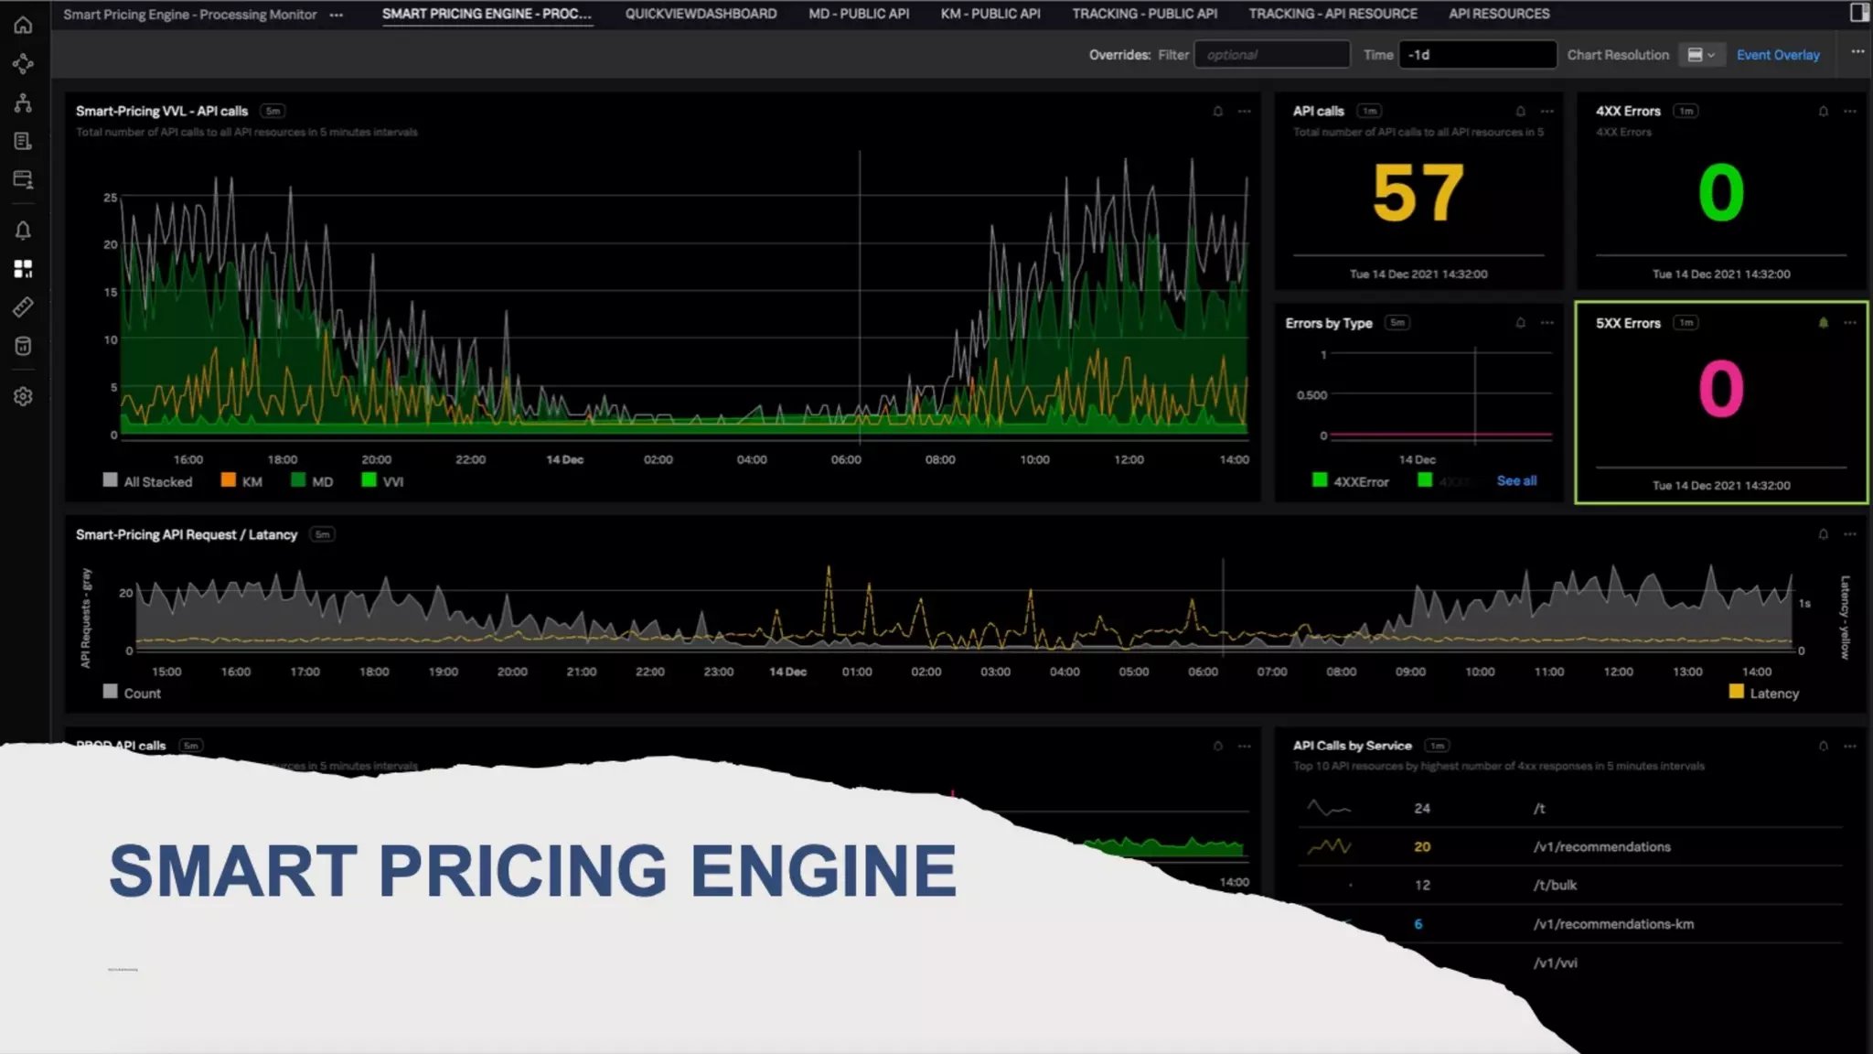Switch to QUICKVIEWDASHBOARD tab
The width and height of the screenshot is (1873, 1054).
pyautogui.click(x=701, y=14)
